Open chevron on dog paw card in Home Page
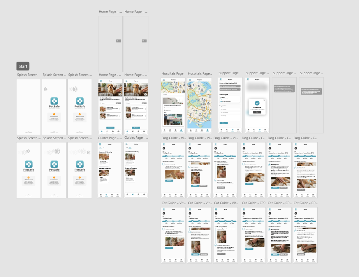Viewport: 359px width, 277px height. click(x=120, y=109)
